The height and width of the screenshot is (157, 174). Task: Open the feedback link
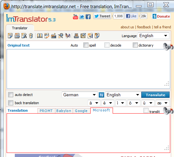[144, 27]
